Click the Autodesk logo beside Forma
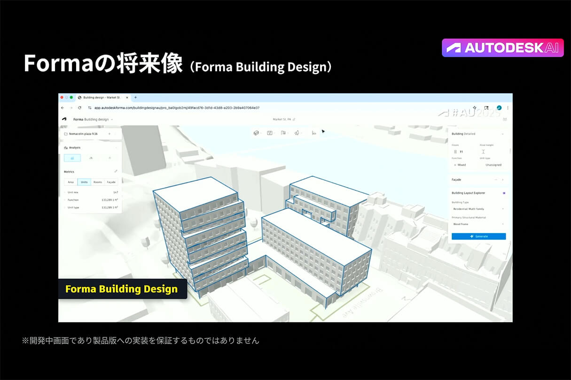 coord(64,120)
